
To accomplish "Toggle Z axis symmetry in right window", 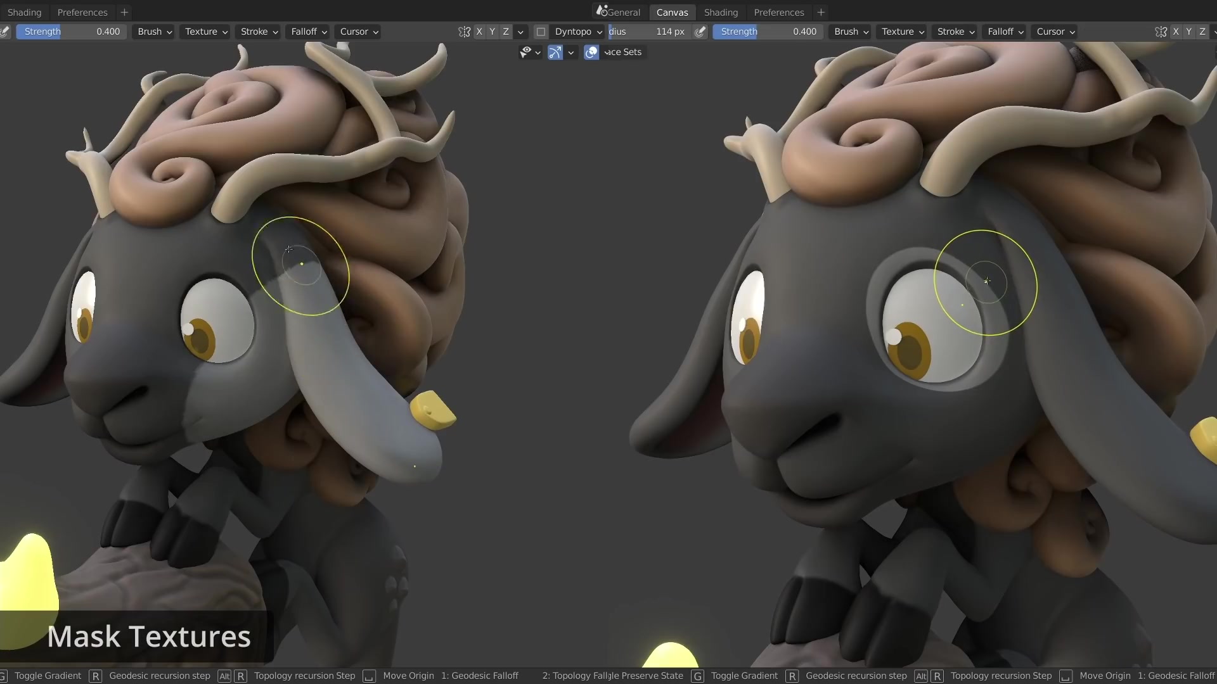I will [x=1202, y=32].
